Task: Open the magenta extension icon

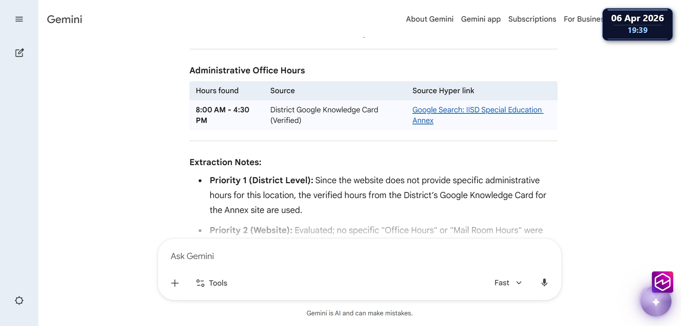Action: 662,282
